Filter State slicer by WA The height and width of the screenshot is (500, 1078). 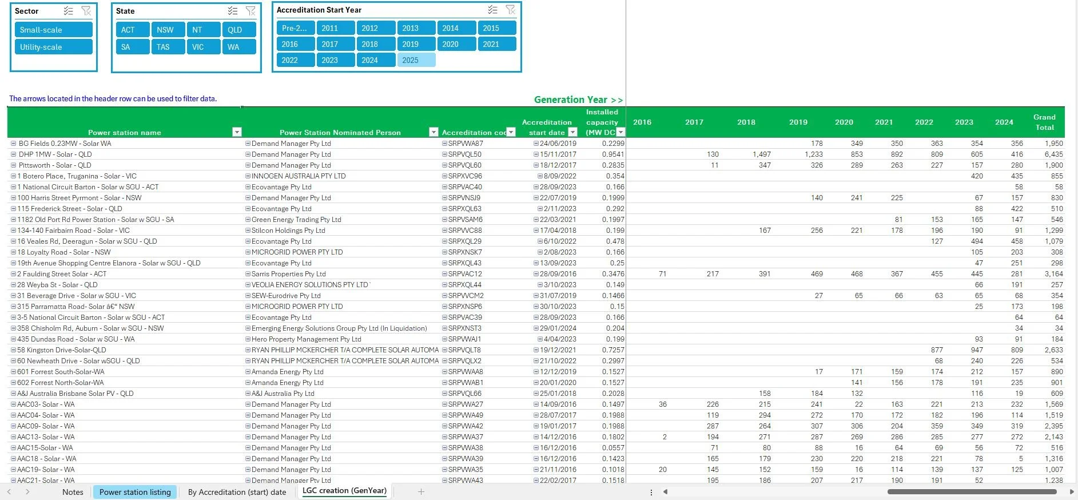[x=239, y=47]
